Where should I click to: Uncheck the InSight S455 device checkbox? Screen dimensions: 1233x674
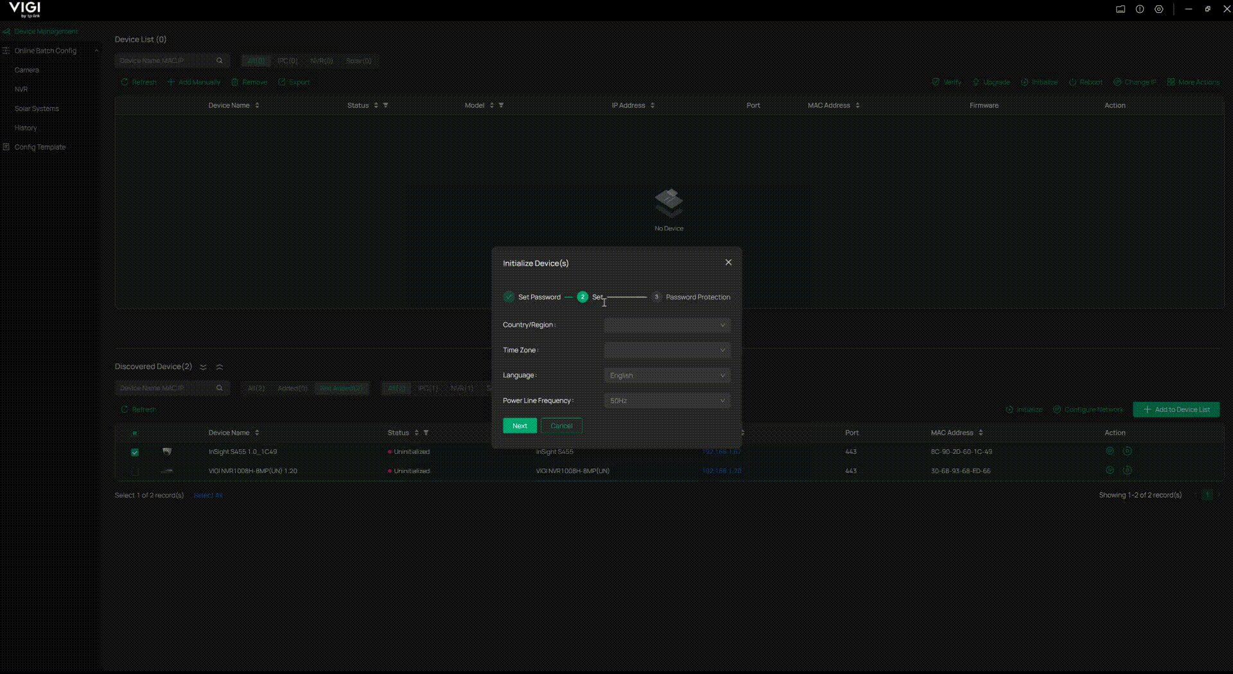coord(135,453)
